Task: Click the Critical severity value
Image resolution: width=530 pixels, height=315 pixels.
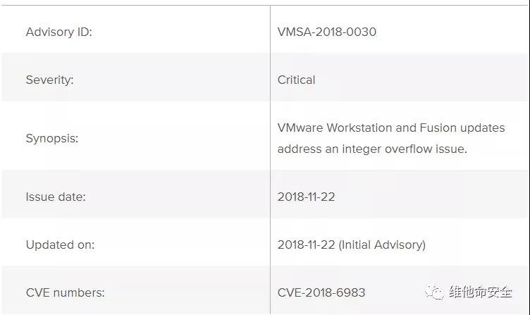Action: 296,80
